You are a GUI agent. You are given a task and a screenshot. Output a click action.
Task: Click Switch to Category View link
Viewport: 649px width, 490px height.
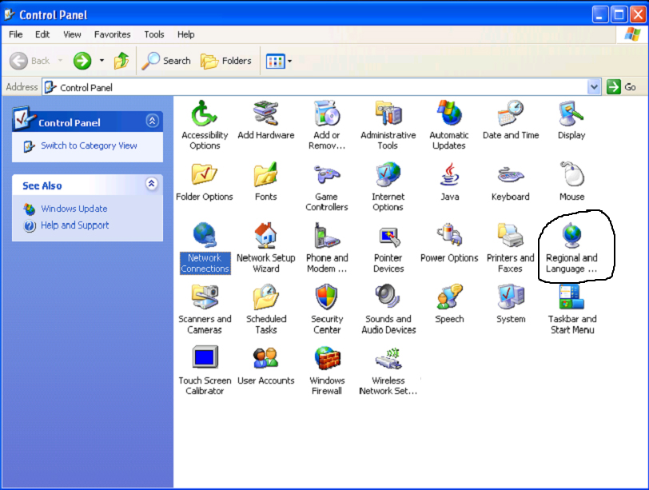coord(89,145)
